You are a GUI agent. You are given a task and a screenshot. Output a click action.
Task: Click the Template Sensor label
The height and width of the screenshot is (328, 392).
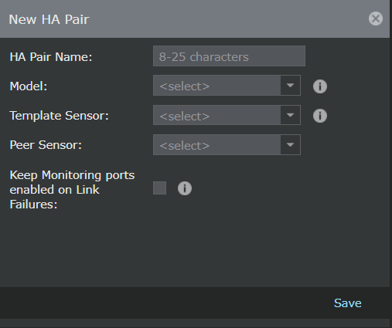pyautogui.click(x=59, y=116)
